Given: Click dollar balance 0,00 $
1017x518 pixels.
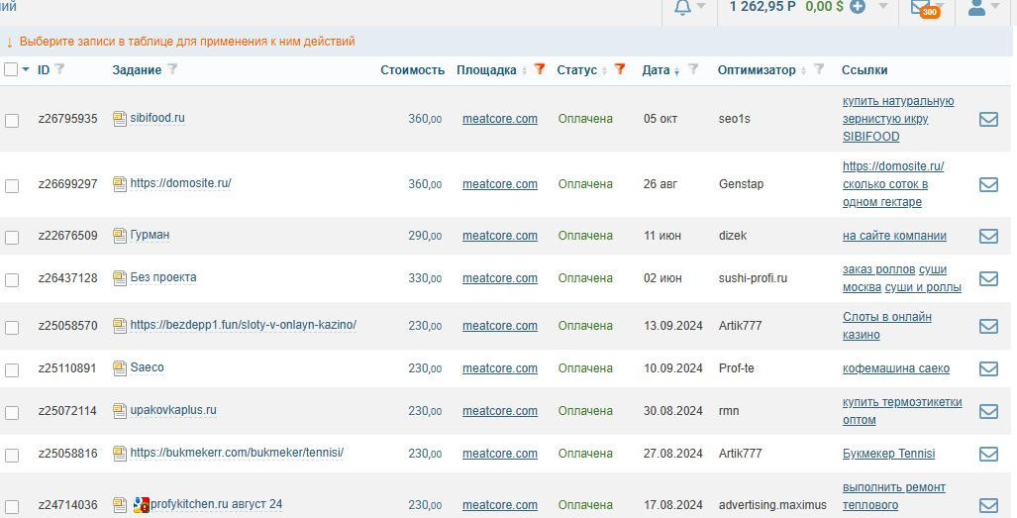Looking at the screenshot, I should (824, 7).
